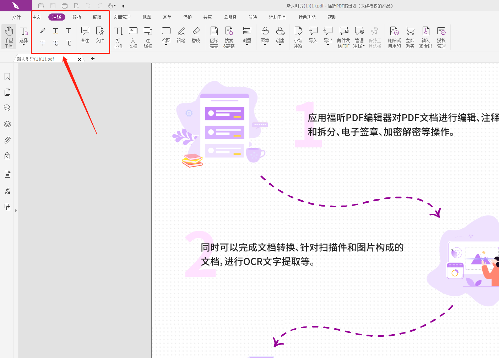Screen dimensions: 499x358
Task: Import comments with 导入
Action: (x=313, y=35)
